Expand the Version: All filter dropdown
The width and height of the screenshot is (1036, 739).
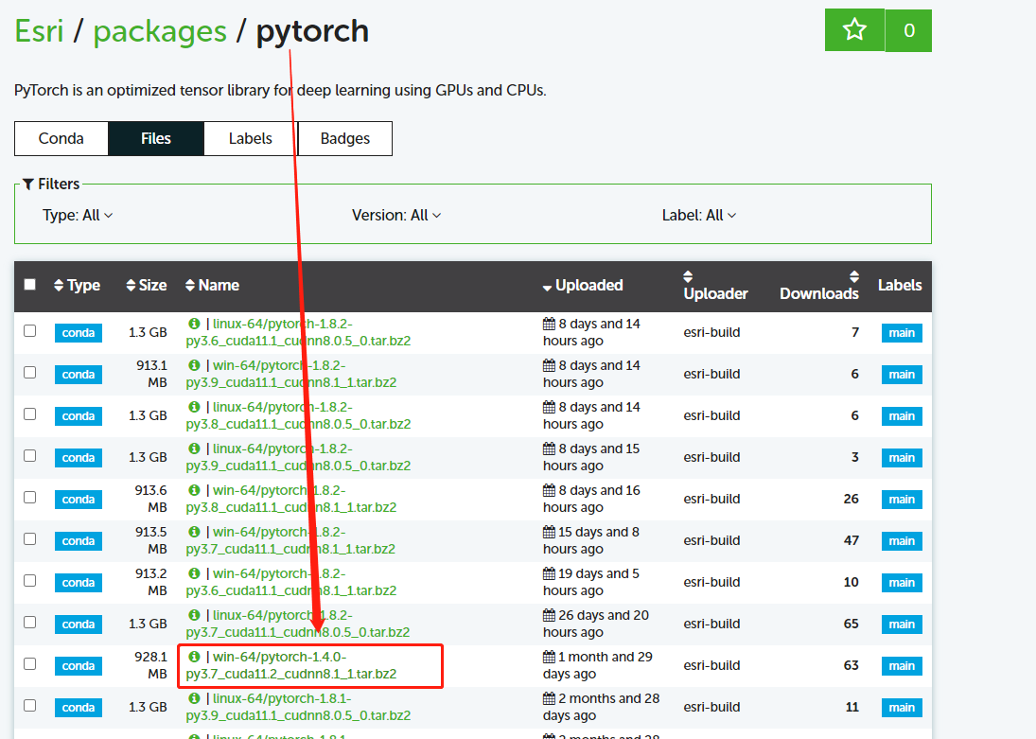tap(396, 216)
